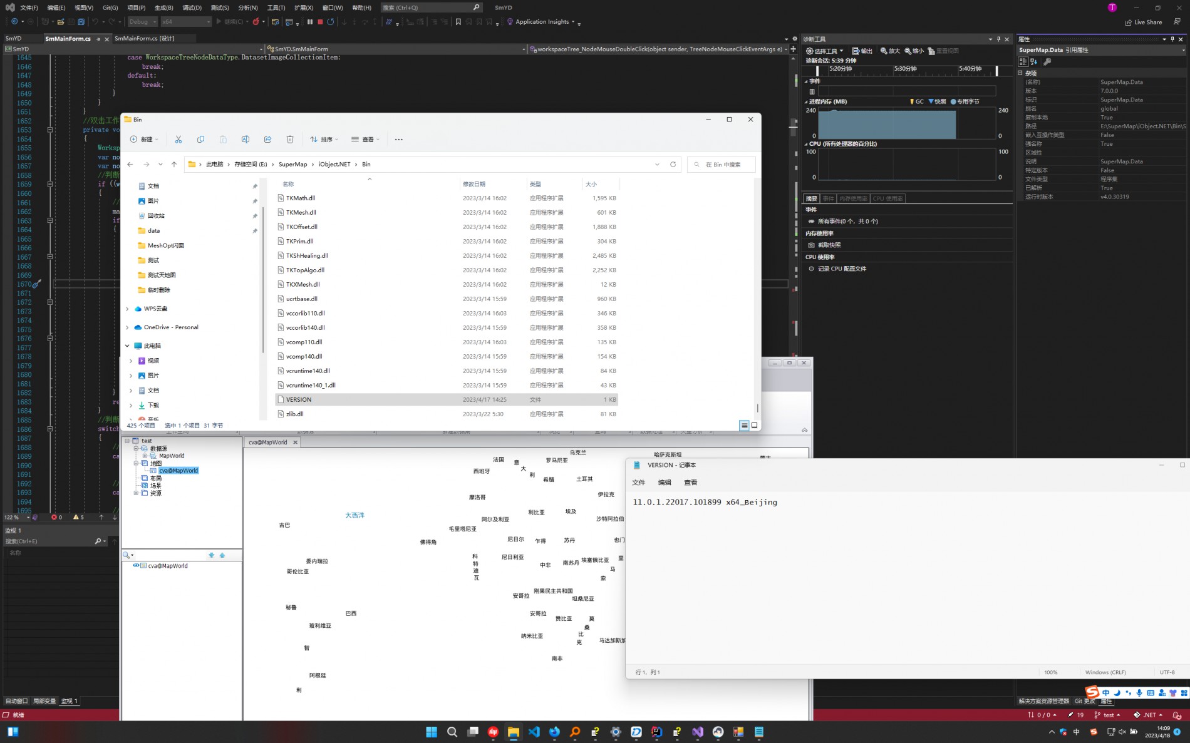Click SuperMap in the Explorer address breadcrumb
Screen dimensions: 1190x743
[x=293, y=164]
